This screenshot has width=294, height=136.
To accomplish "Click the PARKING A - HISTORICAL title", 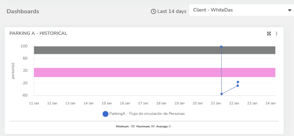I will tap(39, 33).
